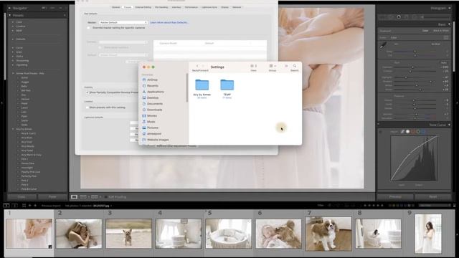Select the green channel curve icon
This screenshot has height=258, width=459.
[x=417, y=132]
